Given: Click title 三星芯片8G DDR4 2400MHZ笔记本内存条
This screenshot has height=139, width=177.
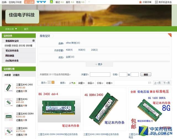Looking at the screenshot, I should click(58, 134).
